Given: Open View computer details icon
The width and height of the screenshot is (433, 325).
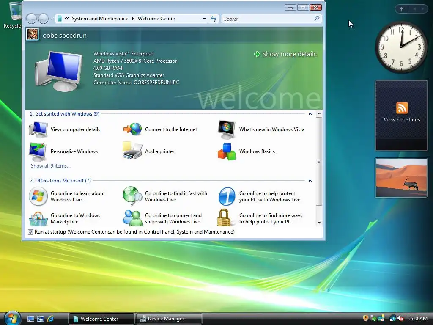Looking at the screenshot, I should coord(38,129).
